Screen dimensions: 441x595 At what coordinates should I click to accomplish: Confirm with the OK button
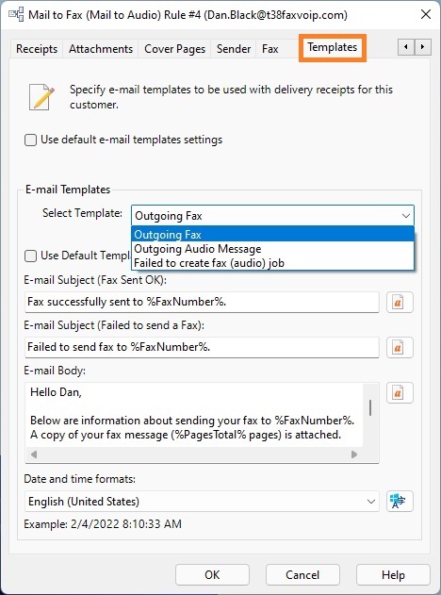pos(212,575)
